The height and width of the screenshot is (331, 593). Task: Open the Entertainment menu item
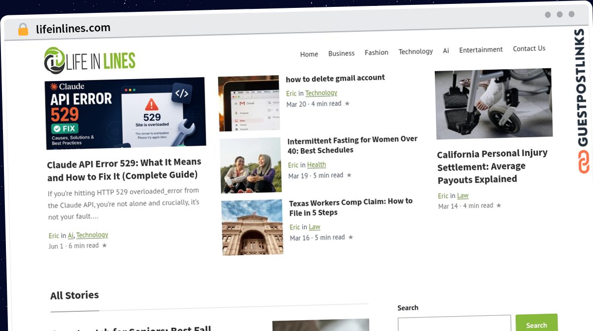(x=481, y=50)
